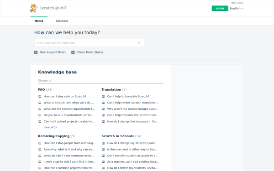Image resolution: width=274 pixels, height=171 pixels.
Task: Click book icon beside 'How do I change my student's pass'
Action: pos(103,143)
